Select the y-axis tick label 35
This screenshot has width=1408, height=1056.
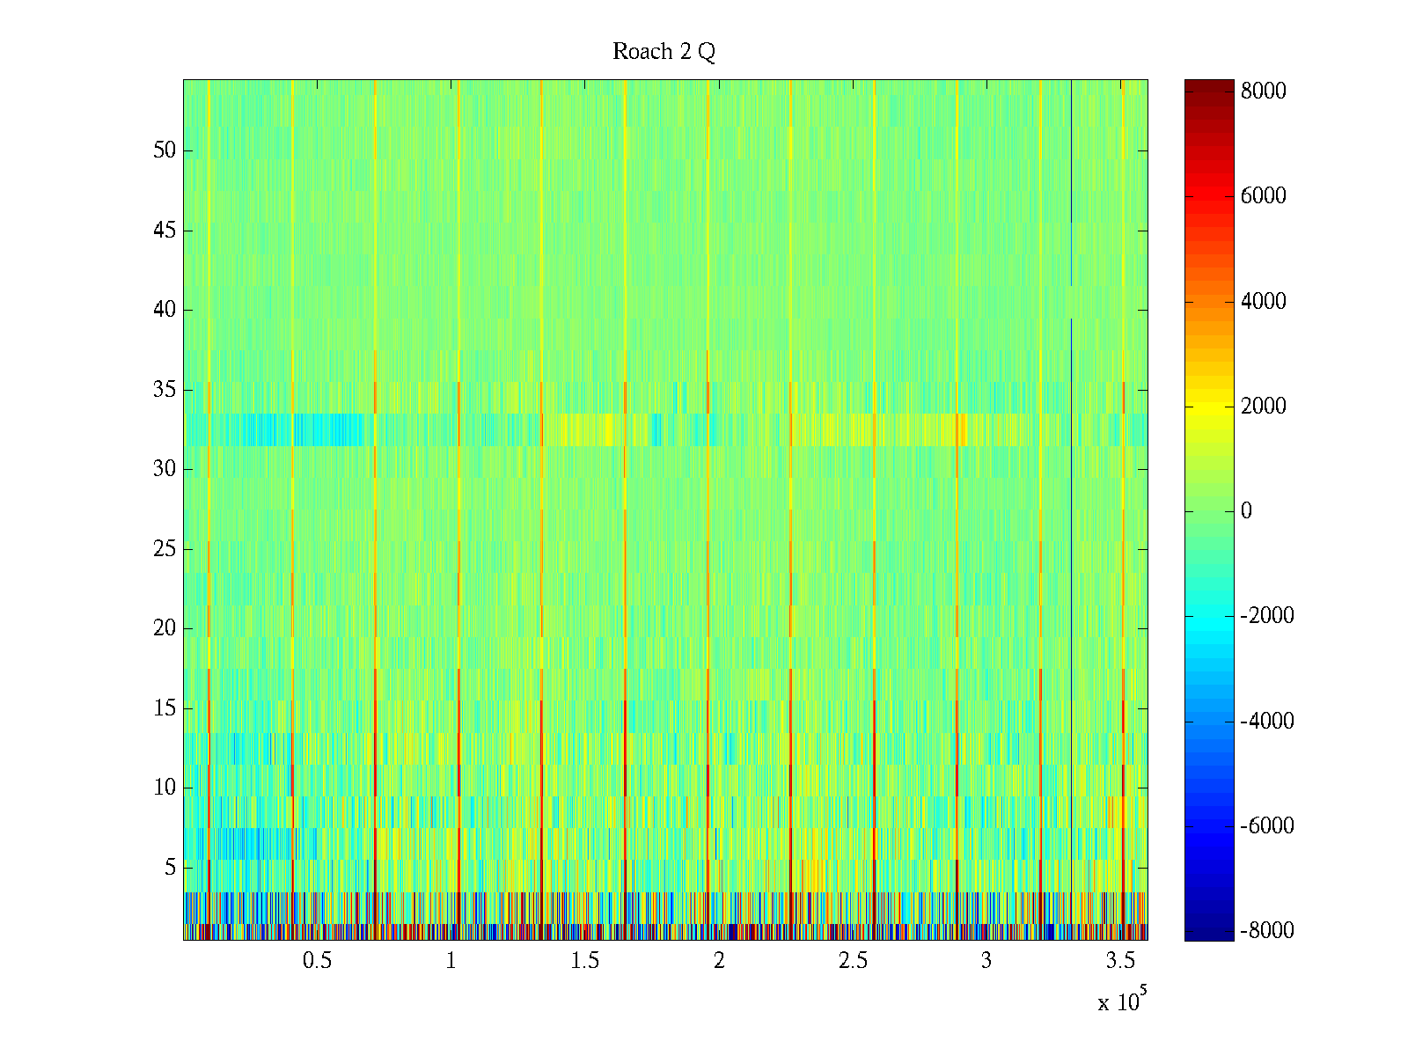click(x=165, y=390)
